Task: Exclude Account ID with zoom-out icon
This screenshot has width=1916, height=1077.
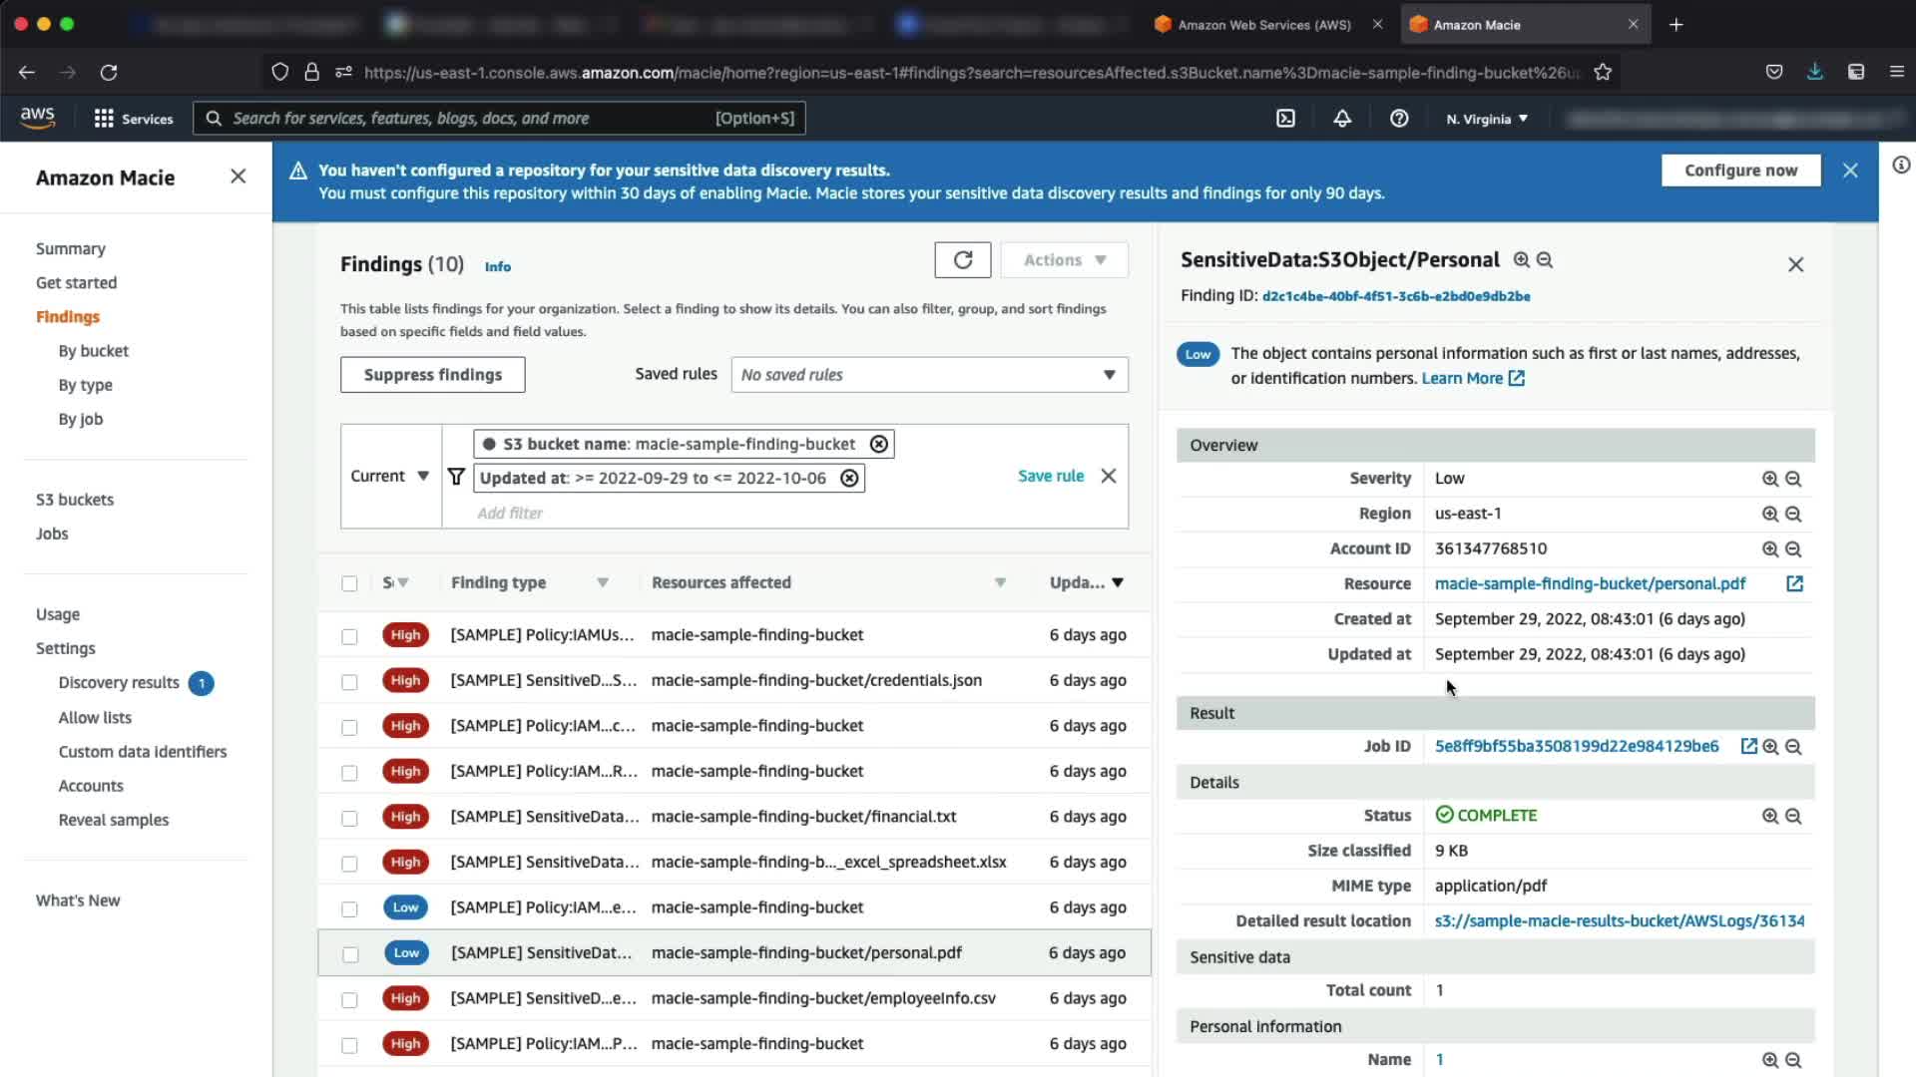Action: 1793,549
